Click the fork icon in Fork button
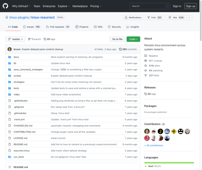The height and width of the screenshot is (170, 202). point(149,17)
